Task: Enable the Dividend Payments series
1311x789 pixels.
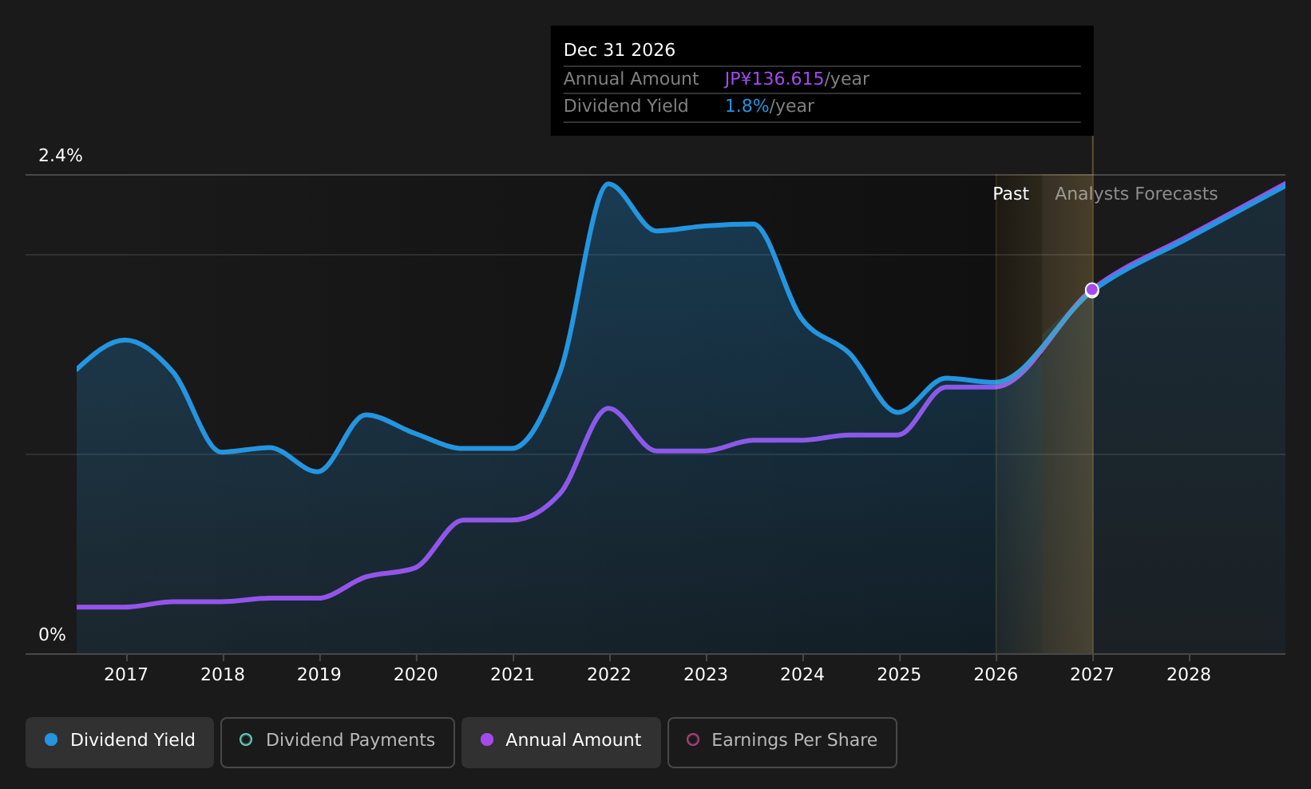Action: (337, 742)
